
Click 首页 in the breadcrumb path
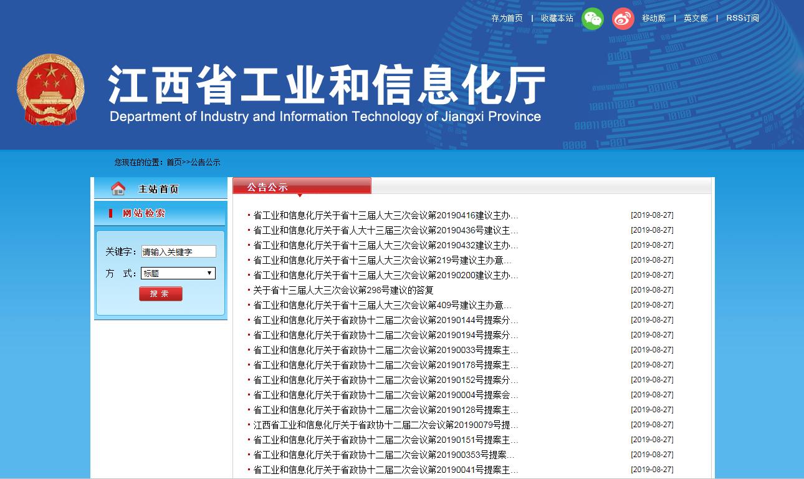(x=174, y=162)
